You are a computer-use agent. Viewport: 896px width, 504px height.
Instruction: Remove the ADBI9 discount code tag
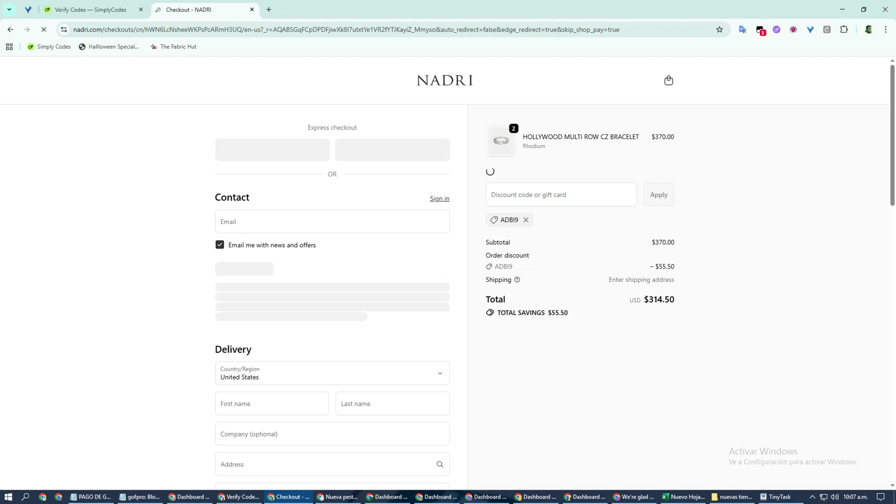526,220
